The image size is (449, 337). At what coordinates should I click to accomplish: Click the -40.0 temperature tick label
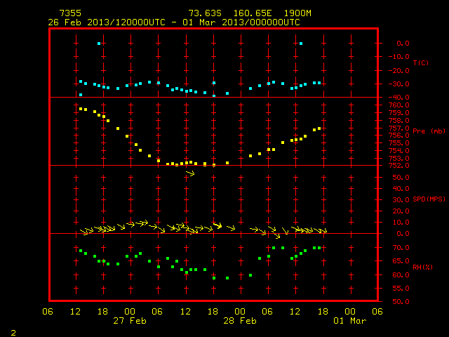pyautogui.click(x=399, y=98)
